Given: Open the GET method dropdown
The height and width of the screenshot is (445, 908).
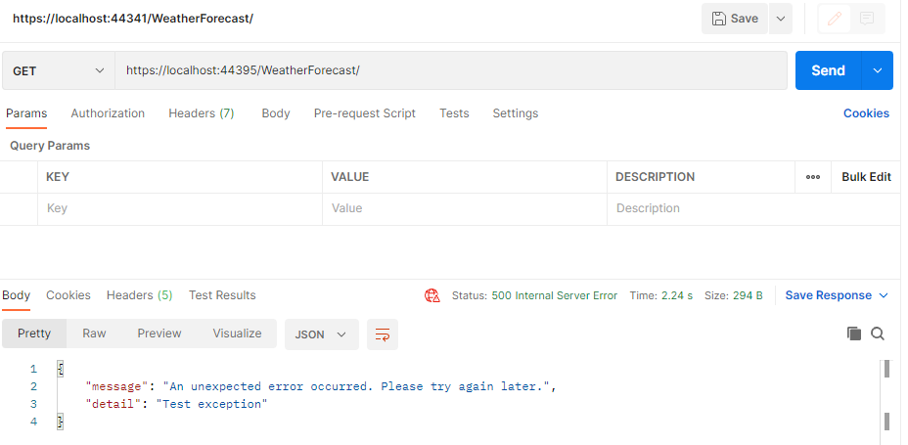Looking at the screenshot, I should tap(59, 70).
